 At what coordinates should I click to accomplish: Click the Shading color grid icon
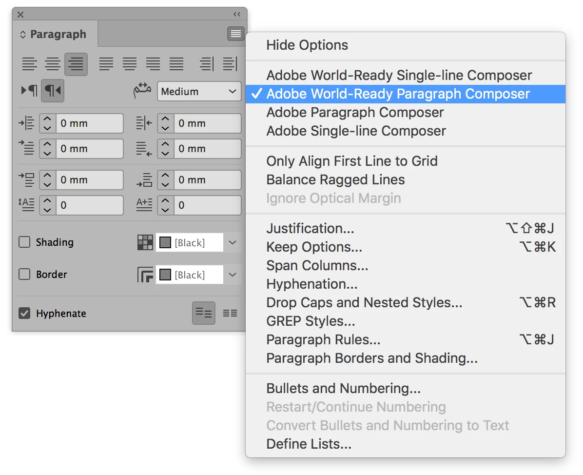(x=145, y=242)
